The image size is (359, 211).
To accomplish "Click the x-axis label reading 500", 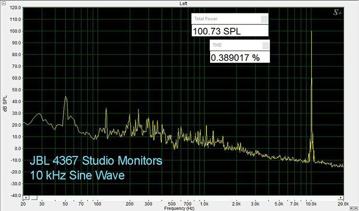I will click(x=172, y=204).
